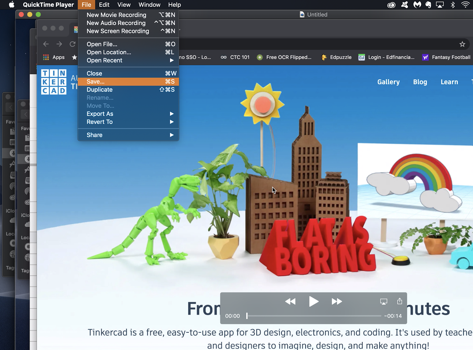Expand the Open Recent submenu
This screenshot has width=473, height=350.
pos(128,60)
